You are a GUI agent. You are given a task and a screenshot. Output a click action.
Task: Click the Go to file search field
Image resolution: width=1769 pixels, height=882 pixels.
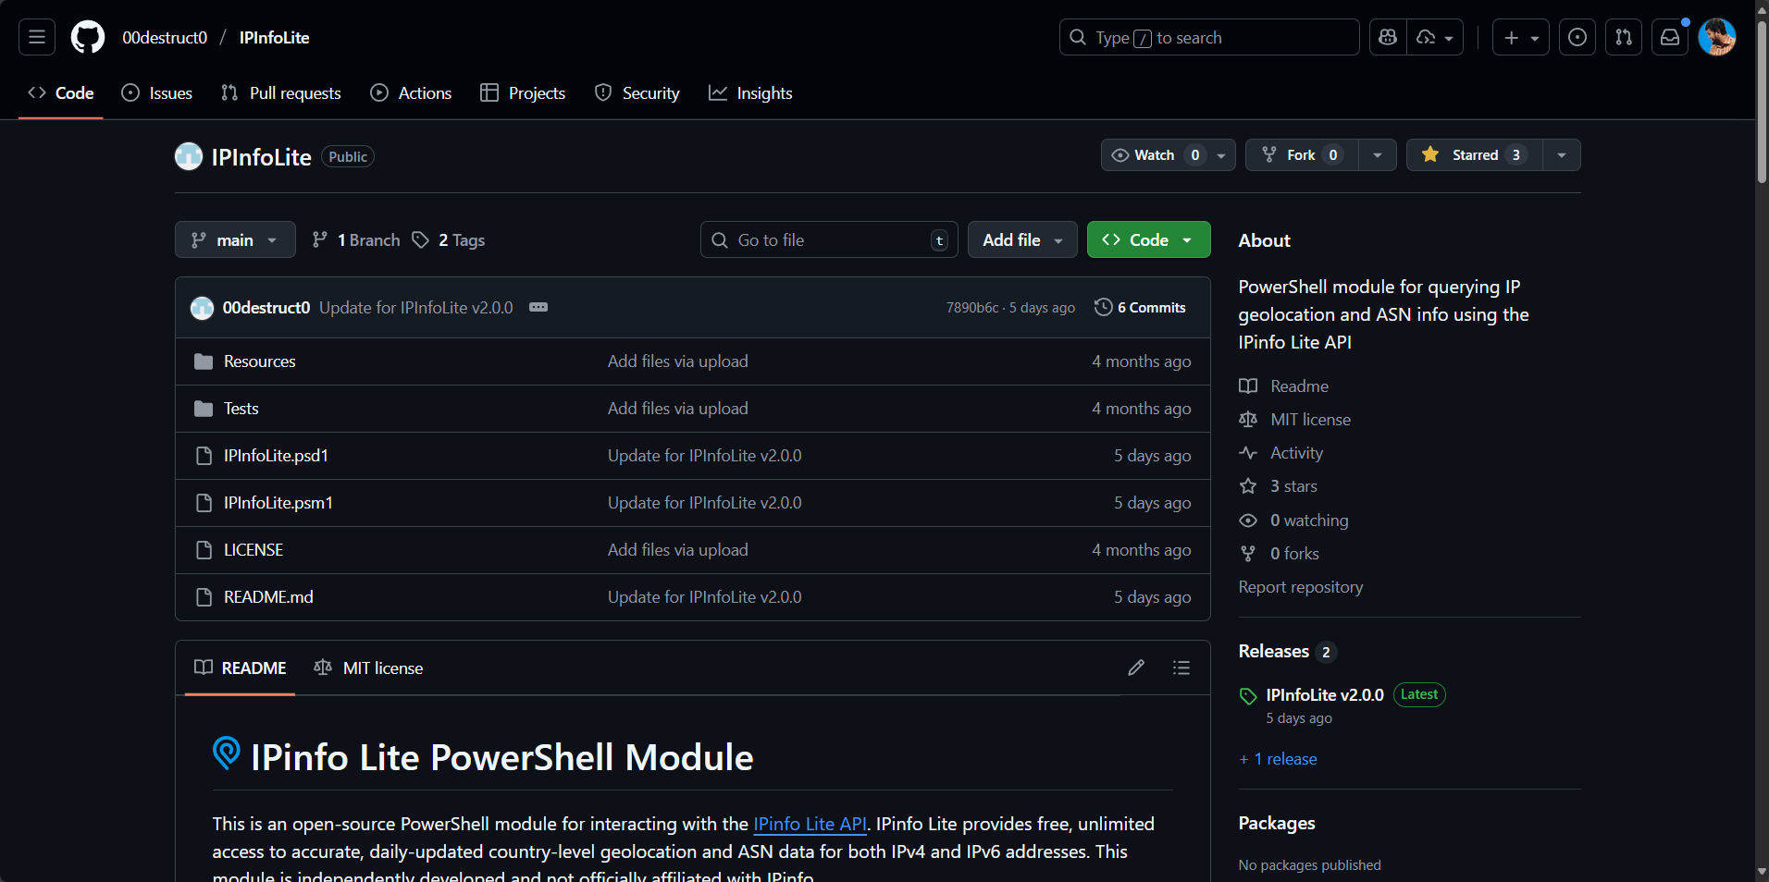click(x=829, y=239)
